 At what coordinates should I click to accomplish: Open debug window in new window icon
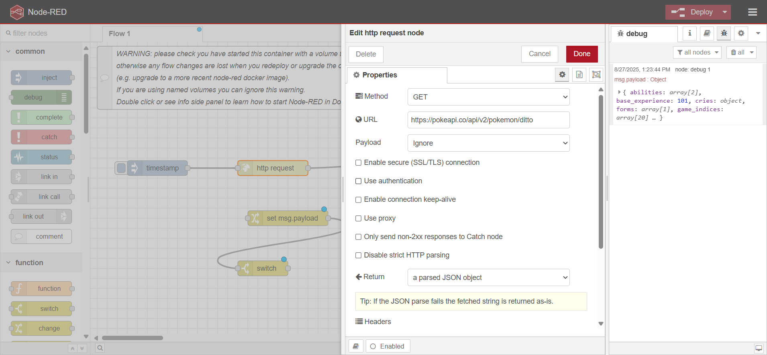(x=759, y=348)
